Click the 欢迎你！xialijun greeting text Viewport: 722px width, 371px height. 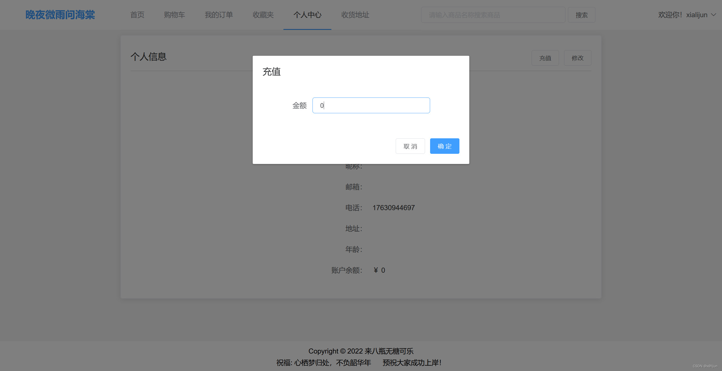point(683,15)
